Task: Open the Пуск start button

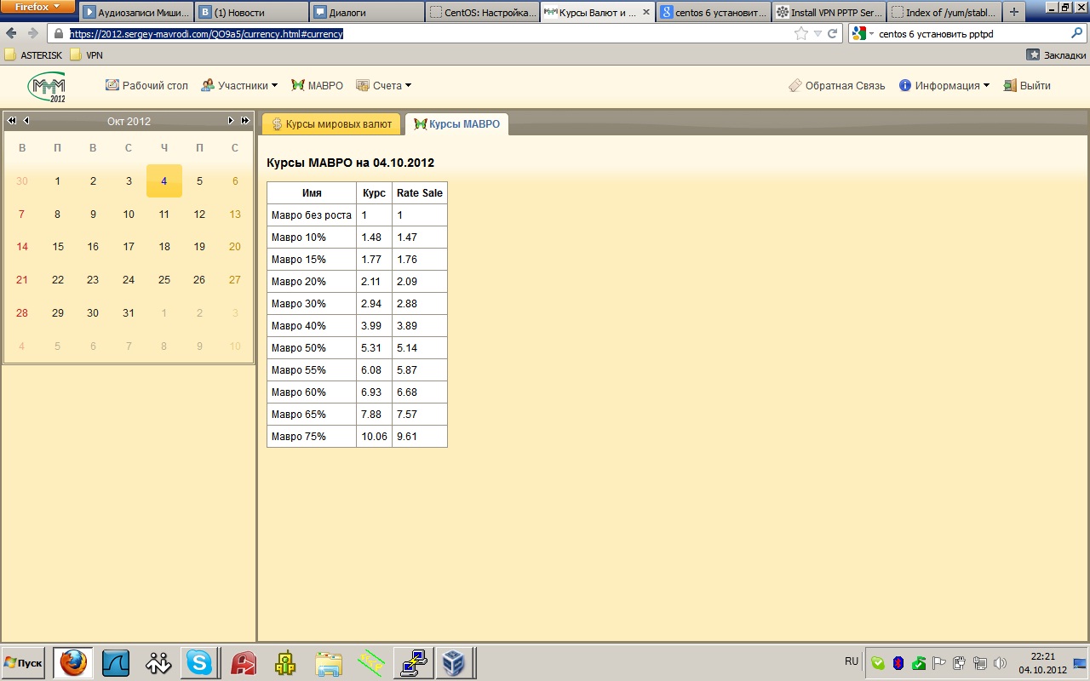Action: (24, 662)
